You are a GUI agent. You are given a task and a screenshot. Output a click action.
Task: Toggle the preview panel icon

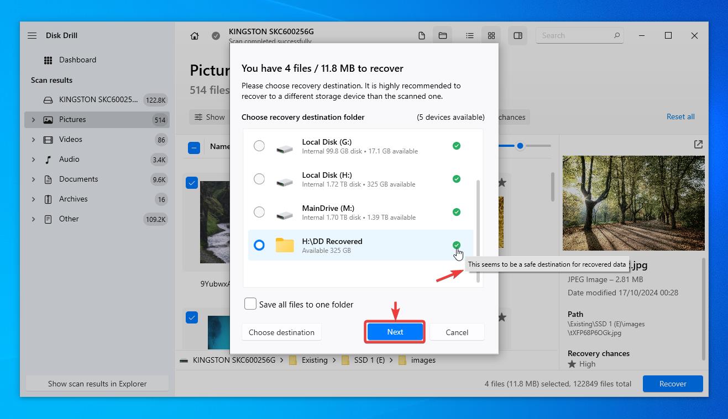click(518, 36)
